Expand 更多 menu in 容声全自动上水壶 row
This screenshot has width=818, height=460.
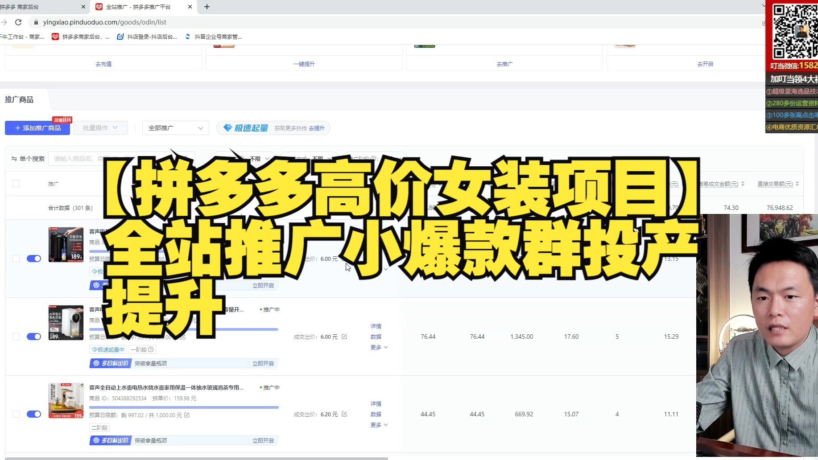(379, 425)
